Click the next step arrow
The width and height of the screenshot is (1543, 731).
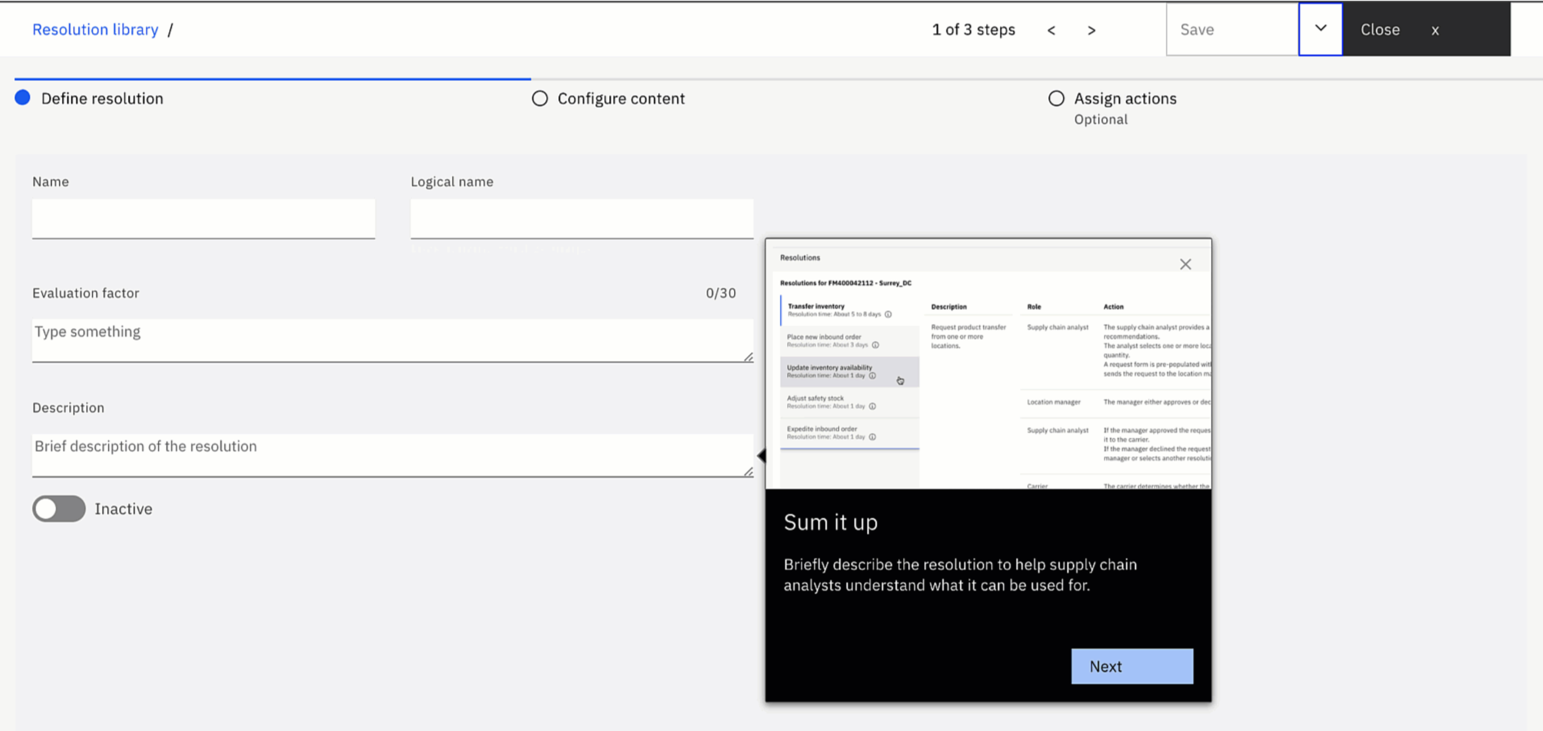pyautogui.click(x=1092, y=30)
